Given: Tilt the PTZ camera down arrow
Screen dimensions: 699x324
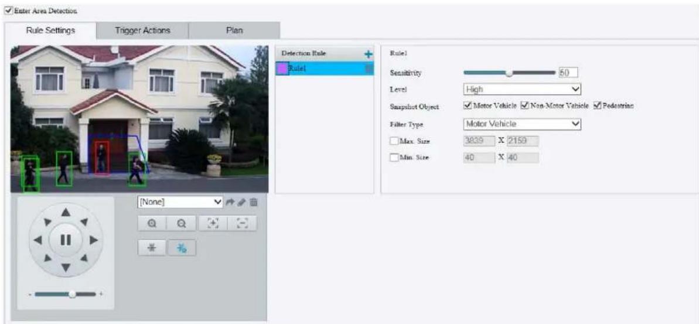Looking at the screenshot, I should [x=66, y=267].
